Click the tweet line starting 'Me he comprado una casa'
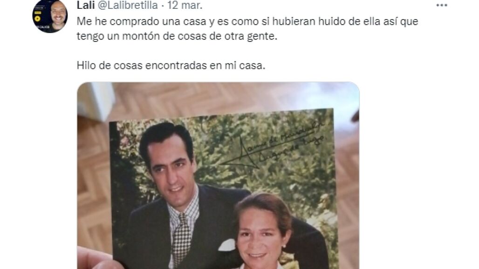The width and height of the screenshot is (479, 269). point(247,21)
